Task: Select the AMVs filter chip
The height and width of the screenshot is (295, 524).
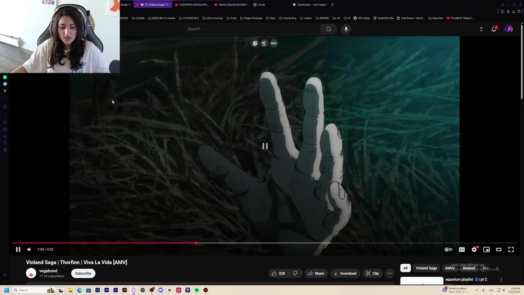Action: click(449, 268)
